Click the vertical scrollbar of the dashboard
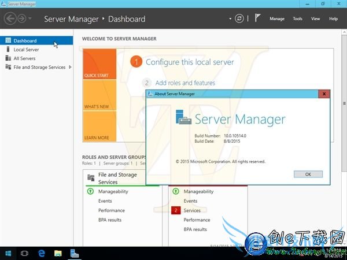 (x=344, y=103)
